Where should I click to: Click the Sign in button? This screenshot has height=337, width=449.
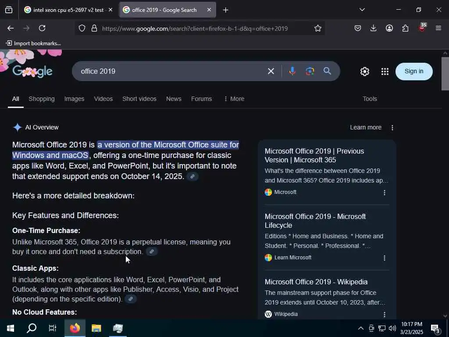point(414,72)
